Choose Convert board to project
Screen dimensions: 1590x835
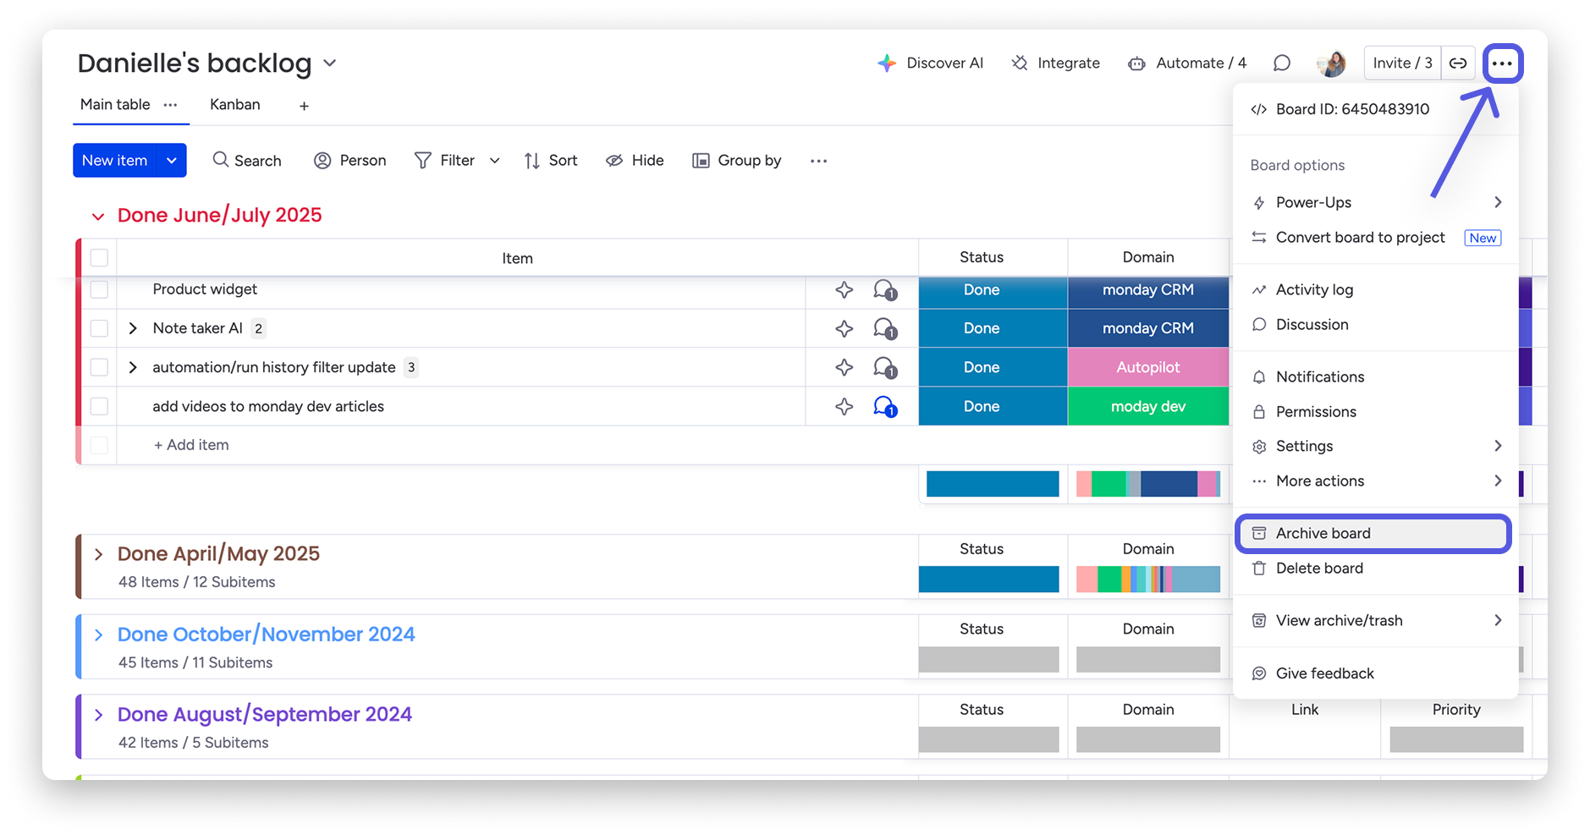(1375, 238)
